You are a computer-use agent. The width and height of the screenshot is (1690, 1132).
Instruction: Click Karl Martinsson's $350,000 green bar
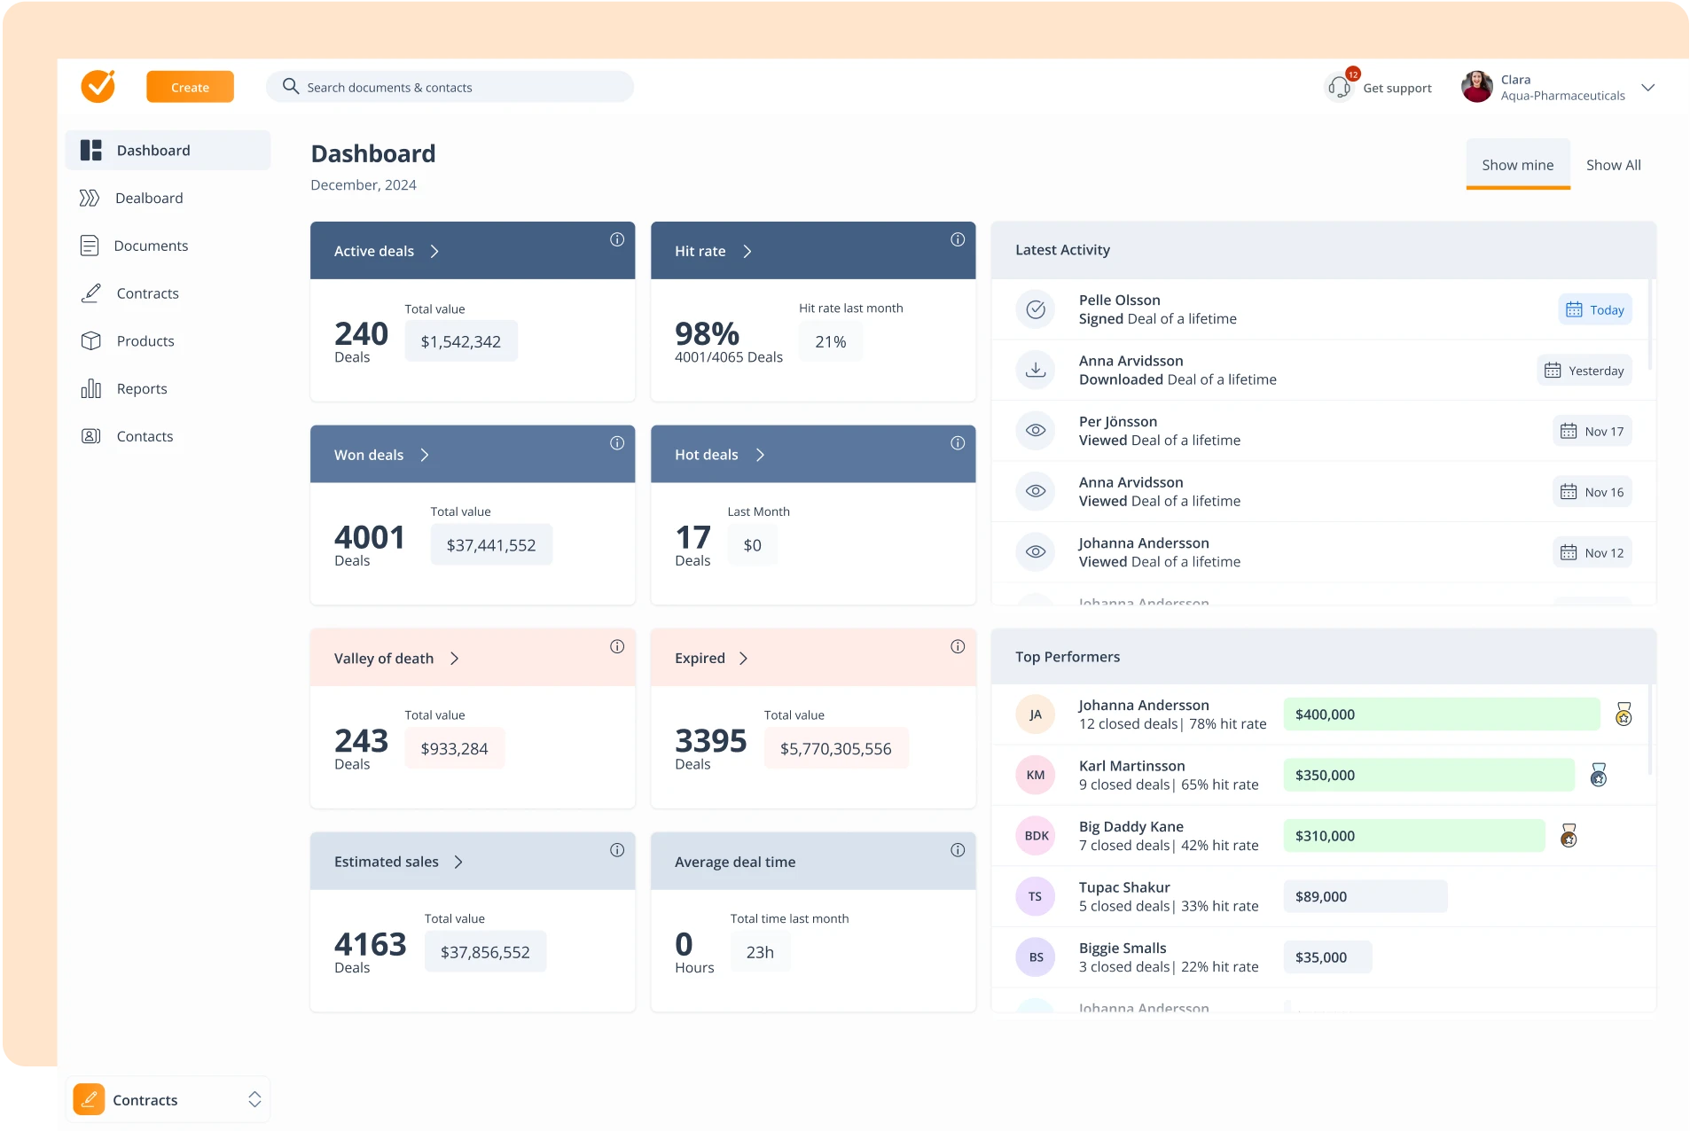(1428, 775)
